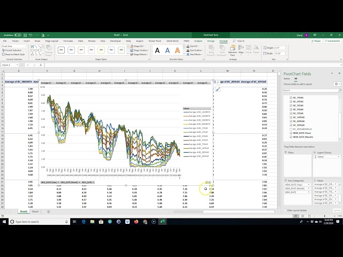Click the zoom slider in status bar
The image size is (343, 257).
324,216
